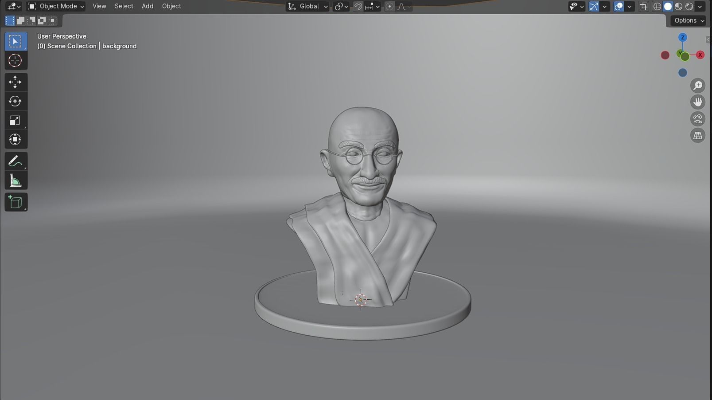Expand the shading options dropdown arrow
Image resolution: width=712 pixels, height=400 pixels.
coord(700,6)
